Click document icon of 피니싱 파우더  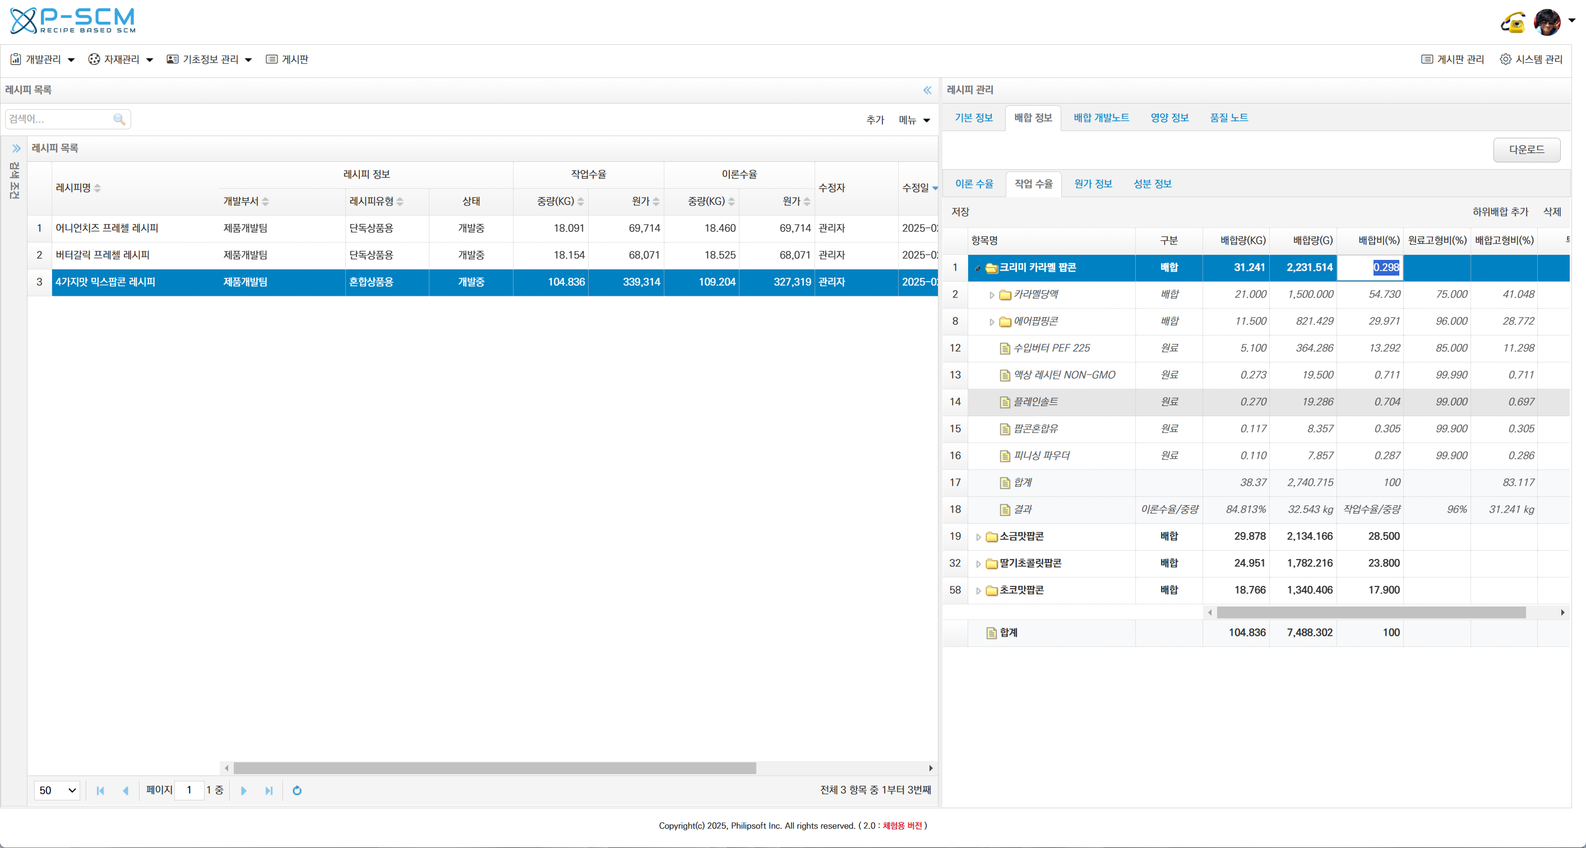coord(1005,456)
